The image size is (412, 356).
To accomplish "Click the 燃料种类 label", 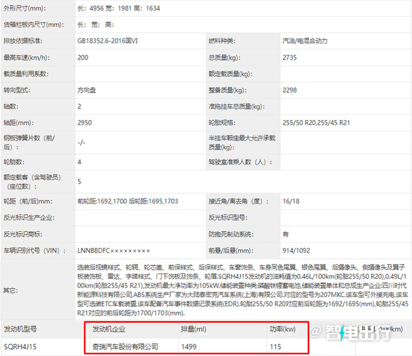I will click(x=222, y=41).
